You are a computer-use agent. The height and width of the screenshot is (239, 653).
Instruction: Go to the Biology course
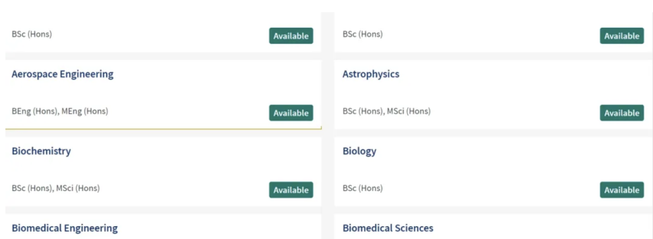pos(359,151)
